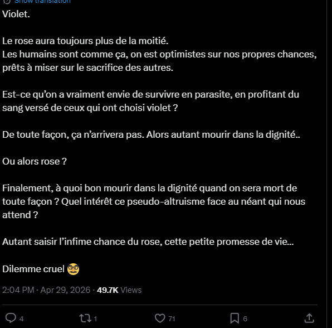Click the disguised face emoji after Dilemme cruel
This screenshot has width=332, height=328.
coord(74,269)
